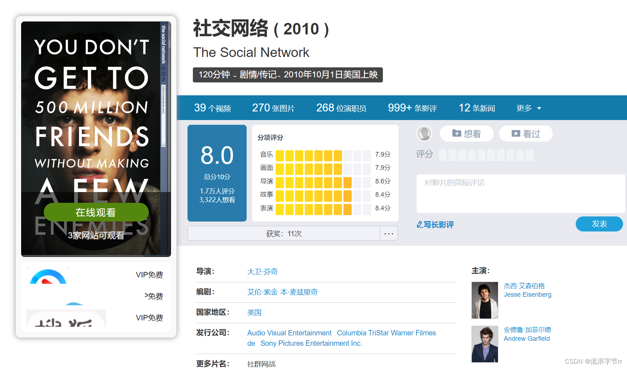Click the 8.0 overall score box
The height and width of the screenshot is (368, 627).
(x=217, y=173)
